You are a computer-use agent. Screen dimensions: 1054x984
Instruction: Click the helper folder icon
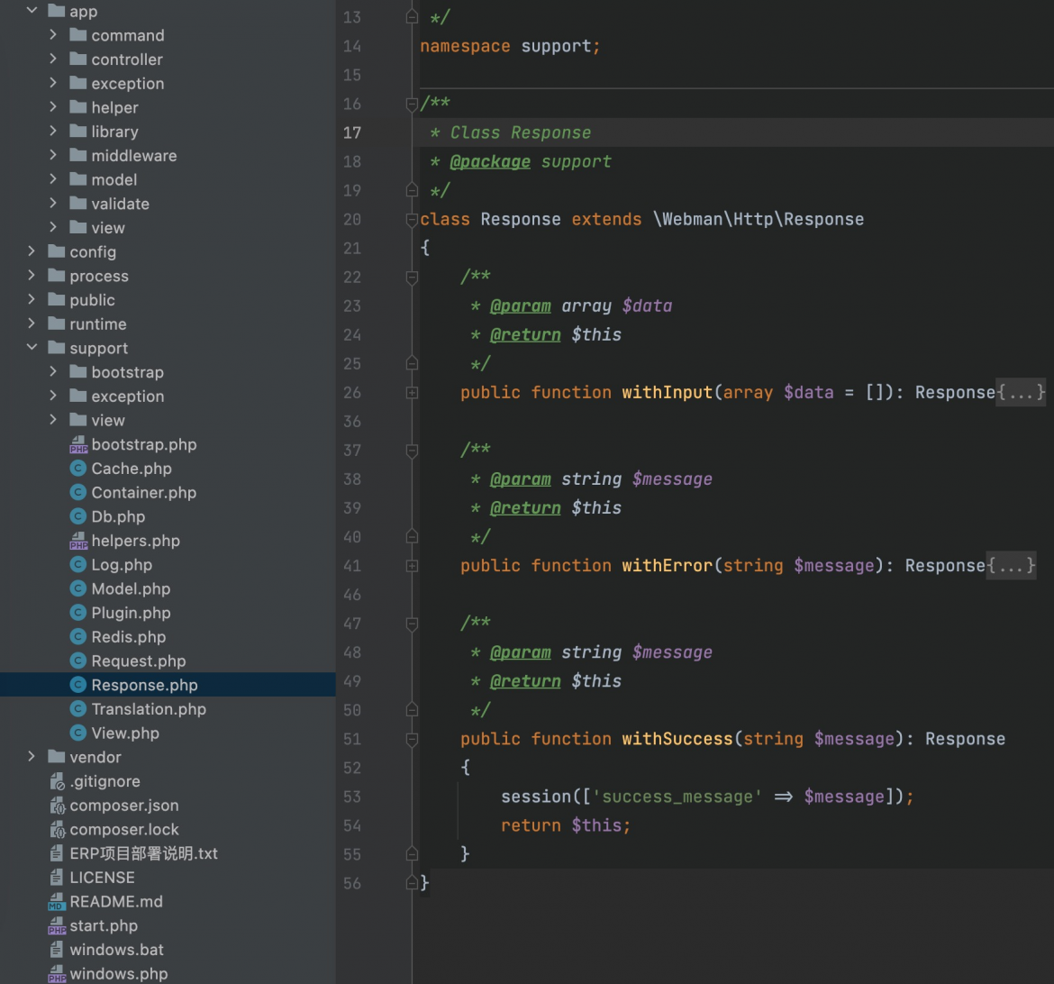pyautogui.click(x=78, y=107)
